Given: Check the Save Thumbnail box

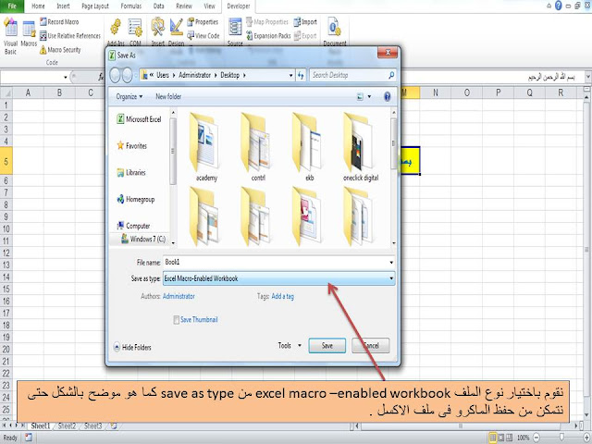Looking at the screenshot, I should point(176,320).
